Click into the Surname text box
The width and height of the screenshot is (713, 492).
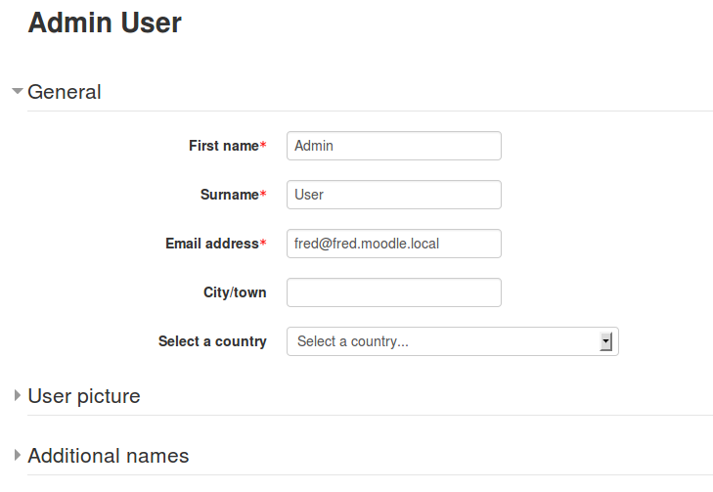(394, 195)
